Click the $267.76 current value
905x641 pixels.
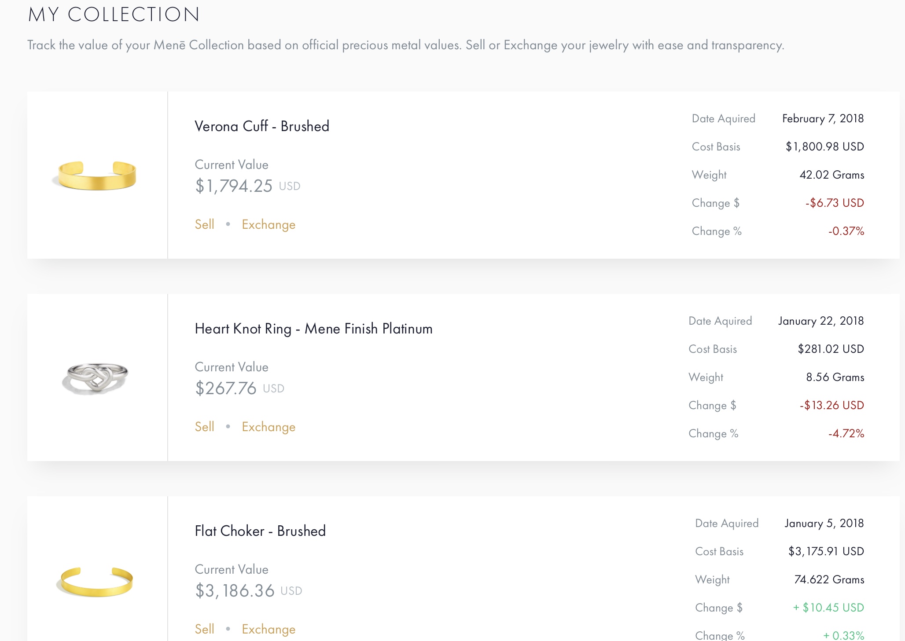click(226, 388)
